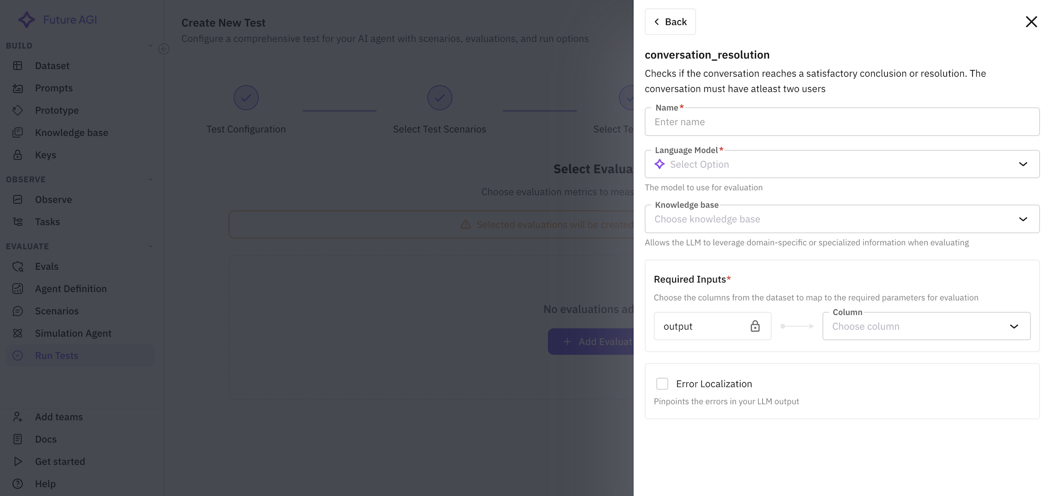Viewport: 1047px width, 496px height.
Task: Click the Evals icon under Evaluate
Action: click(x=18, y=266)
